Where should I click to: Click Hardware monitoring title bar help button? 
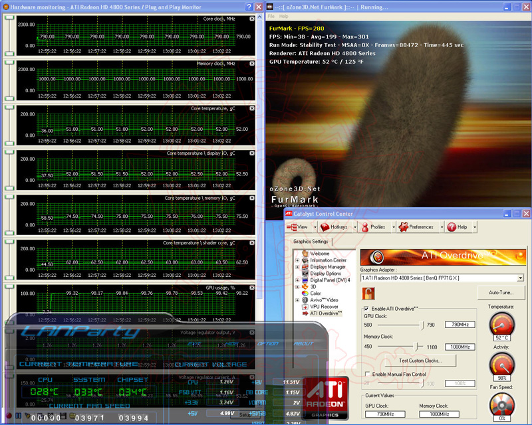[x=249, y=7]
